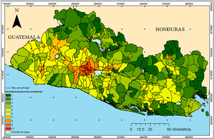Screen dimensions: 214x139
Task: Click the north arrow symbol
Action: pos(17,21)
